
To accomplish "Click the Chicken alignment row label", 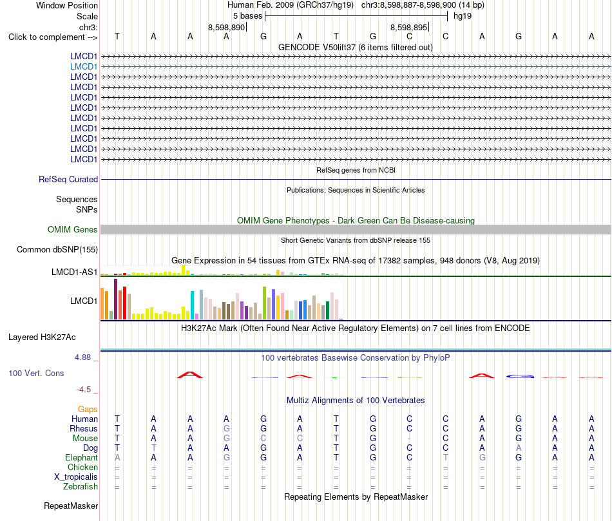I will click(82, 467).
